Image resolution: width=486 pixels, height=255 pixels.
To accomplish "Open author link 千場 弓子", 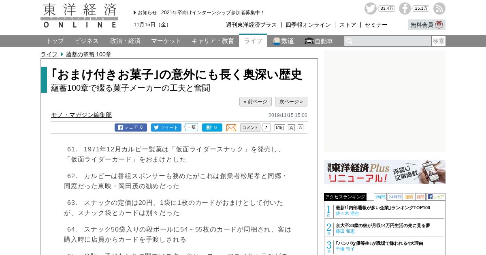I will point(345,249).
